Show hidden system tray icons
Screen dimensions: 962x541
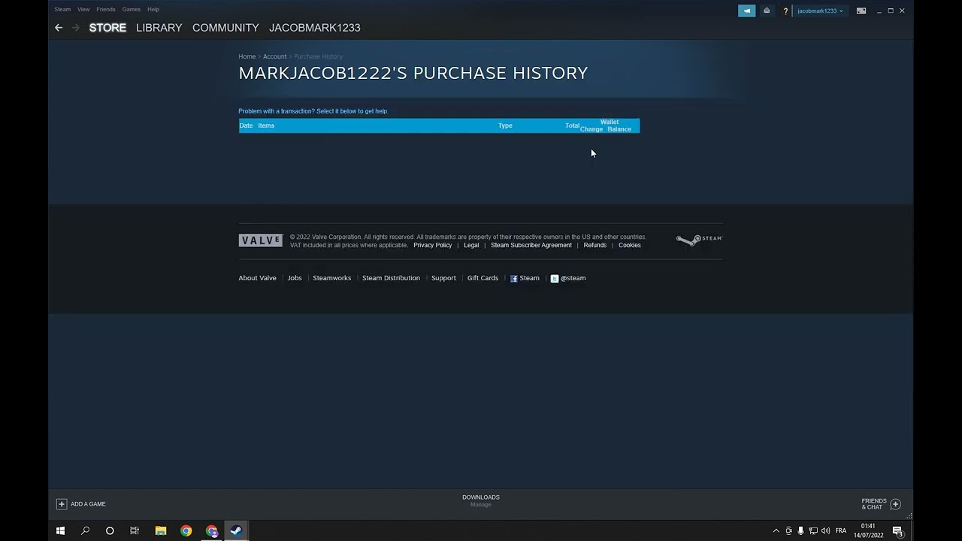(776, 530)
